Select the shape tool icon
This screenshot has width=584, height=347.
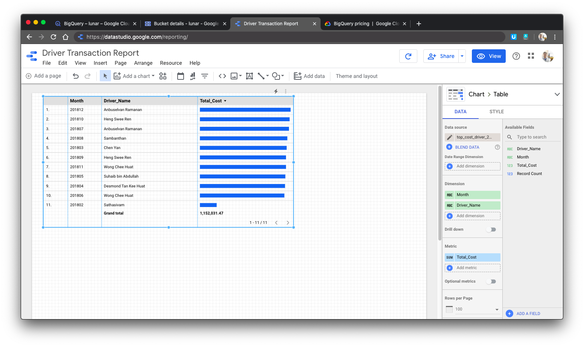(x=277, y=76)
